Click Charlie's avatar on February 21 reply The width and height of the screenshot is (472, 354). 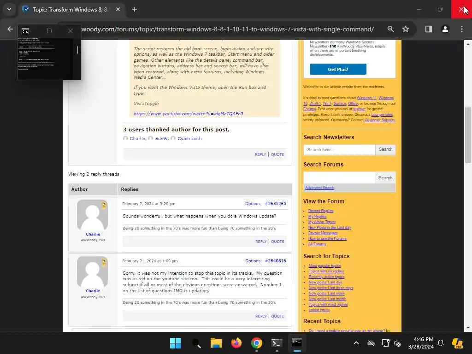92,272
